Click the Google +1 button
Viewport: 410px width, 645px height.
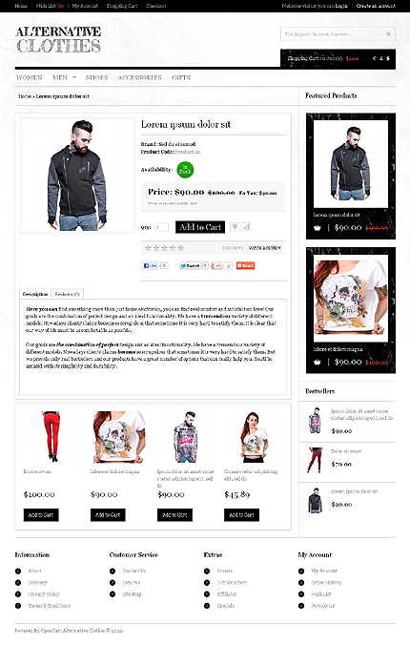pos(216,266)
